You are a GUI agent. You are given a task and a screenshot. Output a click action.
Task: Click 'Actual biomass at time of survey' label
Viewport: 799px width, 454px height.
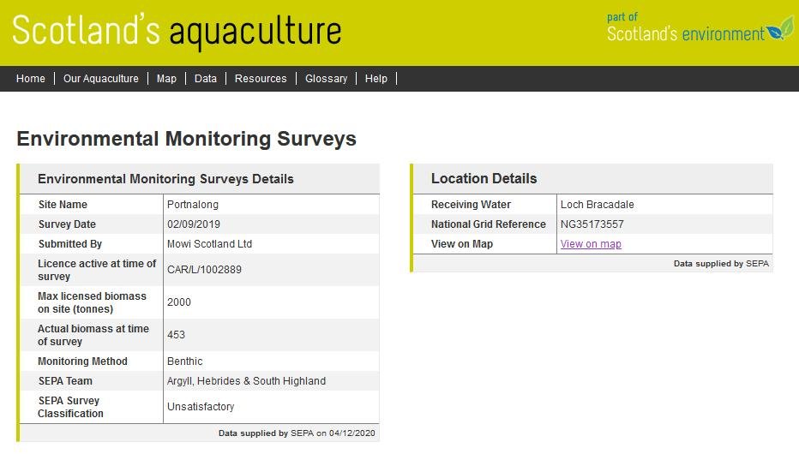[93, 336]
